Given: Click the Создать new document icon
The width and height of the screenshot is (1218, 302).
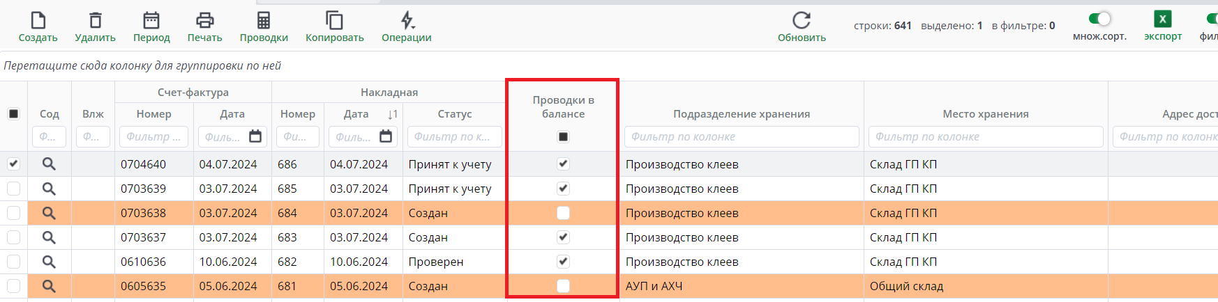Looking at the screenshot, I should pyautogui.click(x=38, y=21).
